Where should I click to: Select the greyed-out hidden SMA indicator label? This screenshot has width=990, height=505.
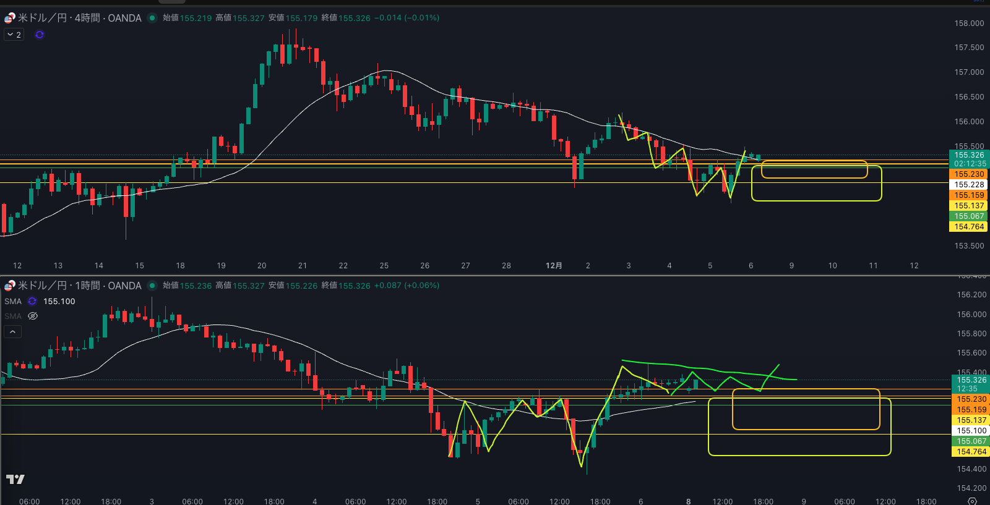(13, 316)
